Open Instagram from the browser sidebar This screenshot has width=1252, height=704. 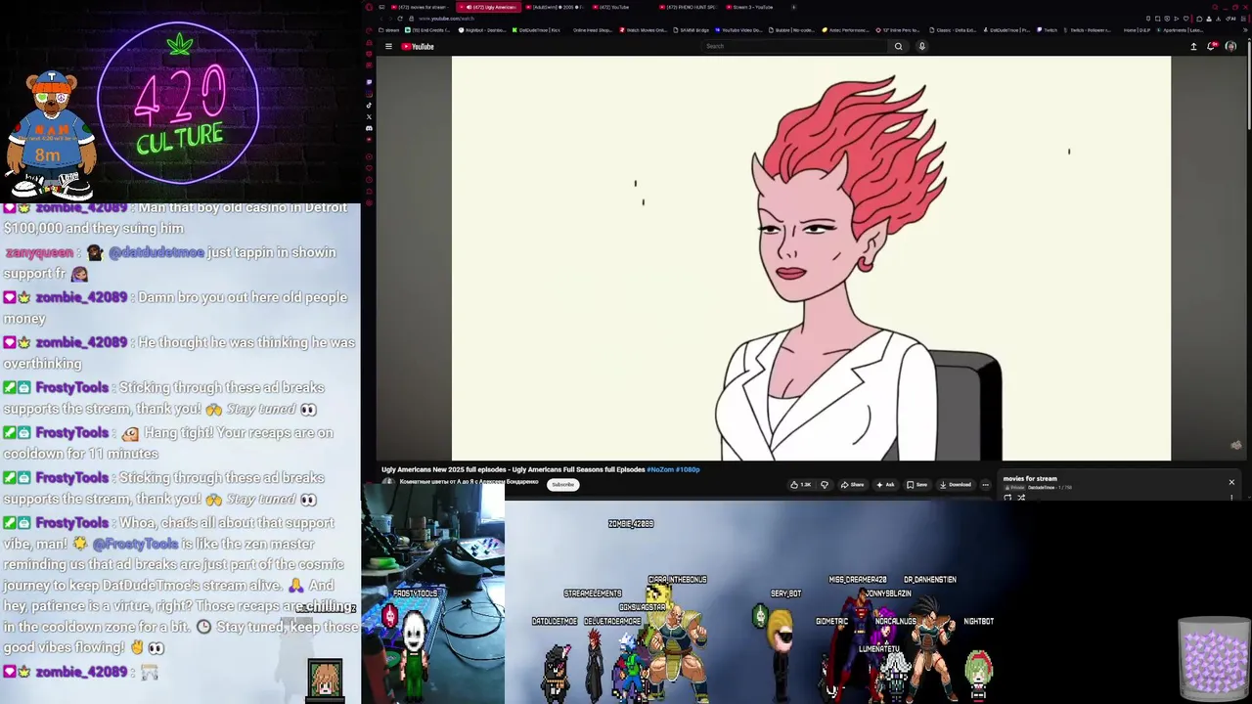click(x=369, y=94)
